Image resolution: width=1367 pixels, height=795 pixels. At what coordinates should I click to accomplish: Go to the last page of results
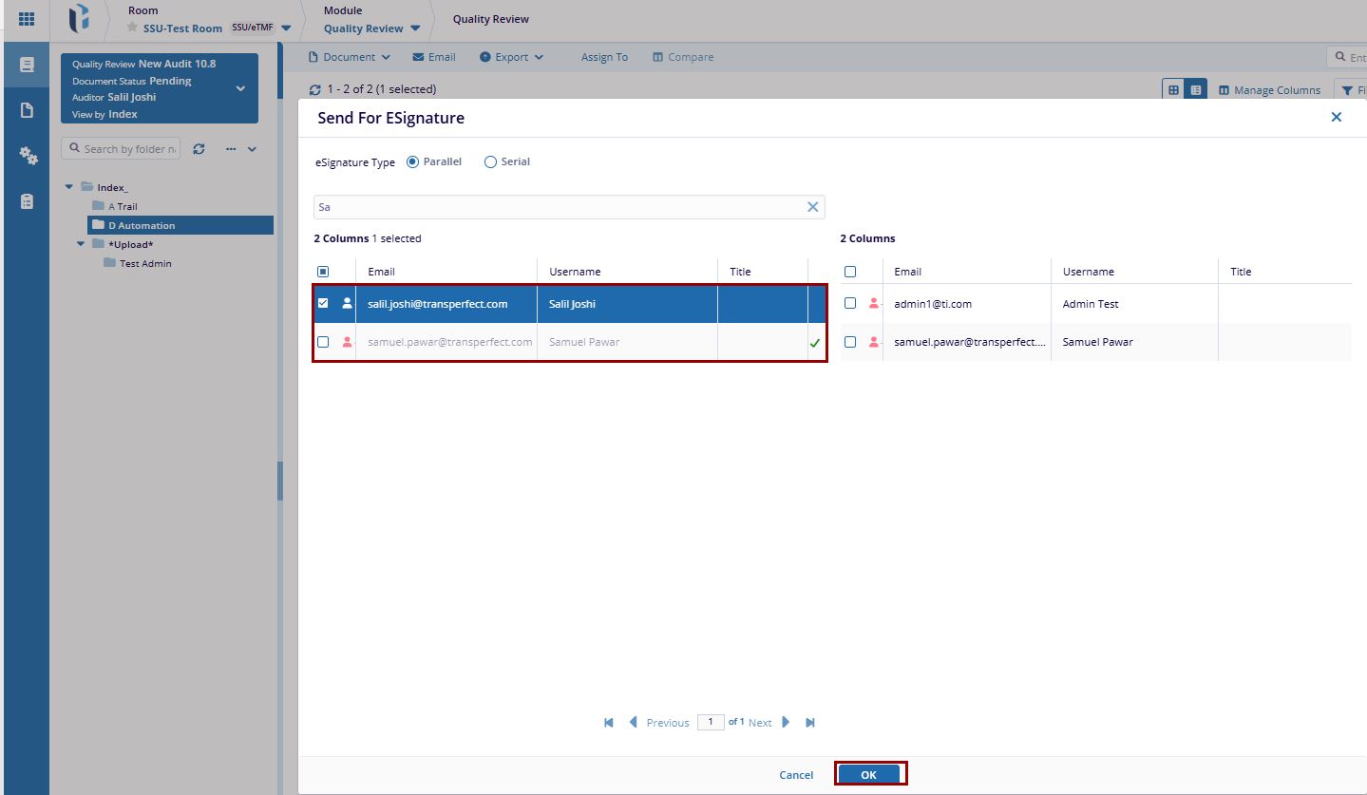point(810,723)
